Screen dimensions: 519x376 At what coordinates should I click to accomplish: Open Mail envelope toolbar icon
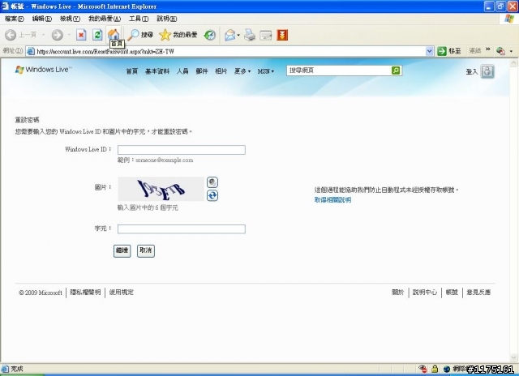point(229,35)
